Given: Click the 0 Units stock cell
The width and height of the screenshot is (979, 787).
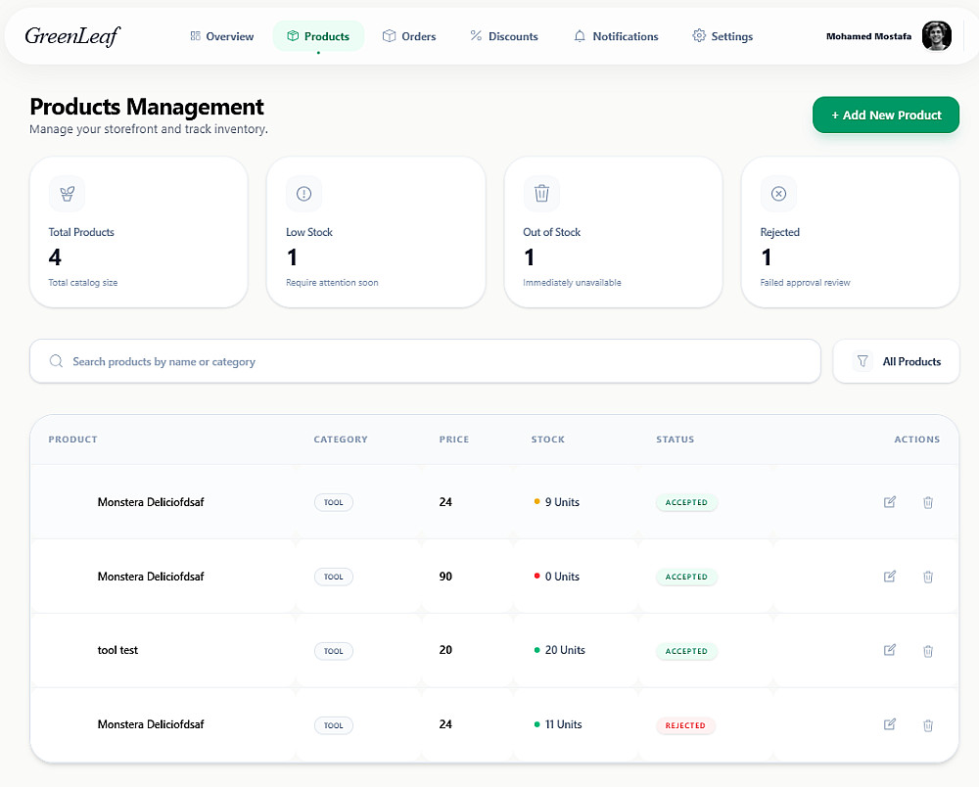Looking at the screenshot, I should (556, 576).
